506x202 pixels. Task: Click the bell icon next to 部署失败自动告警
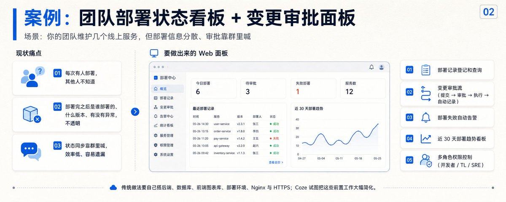click(x=426, y=117)
